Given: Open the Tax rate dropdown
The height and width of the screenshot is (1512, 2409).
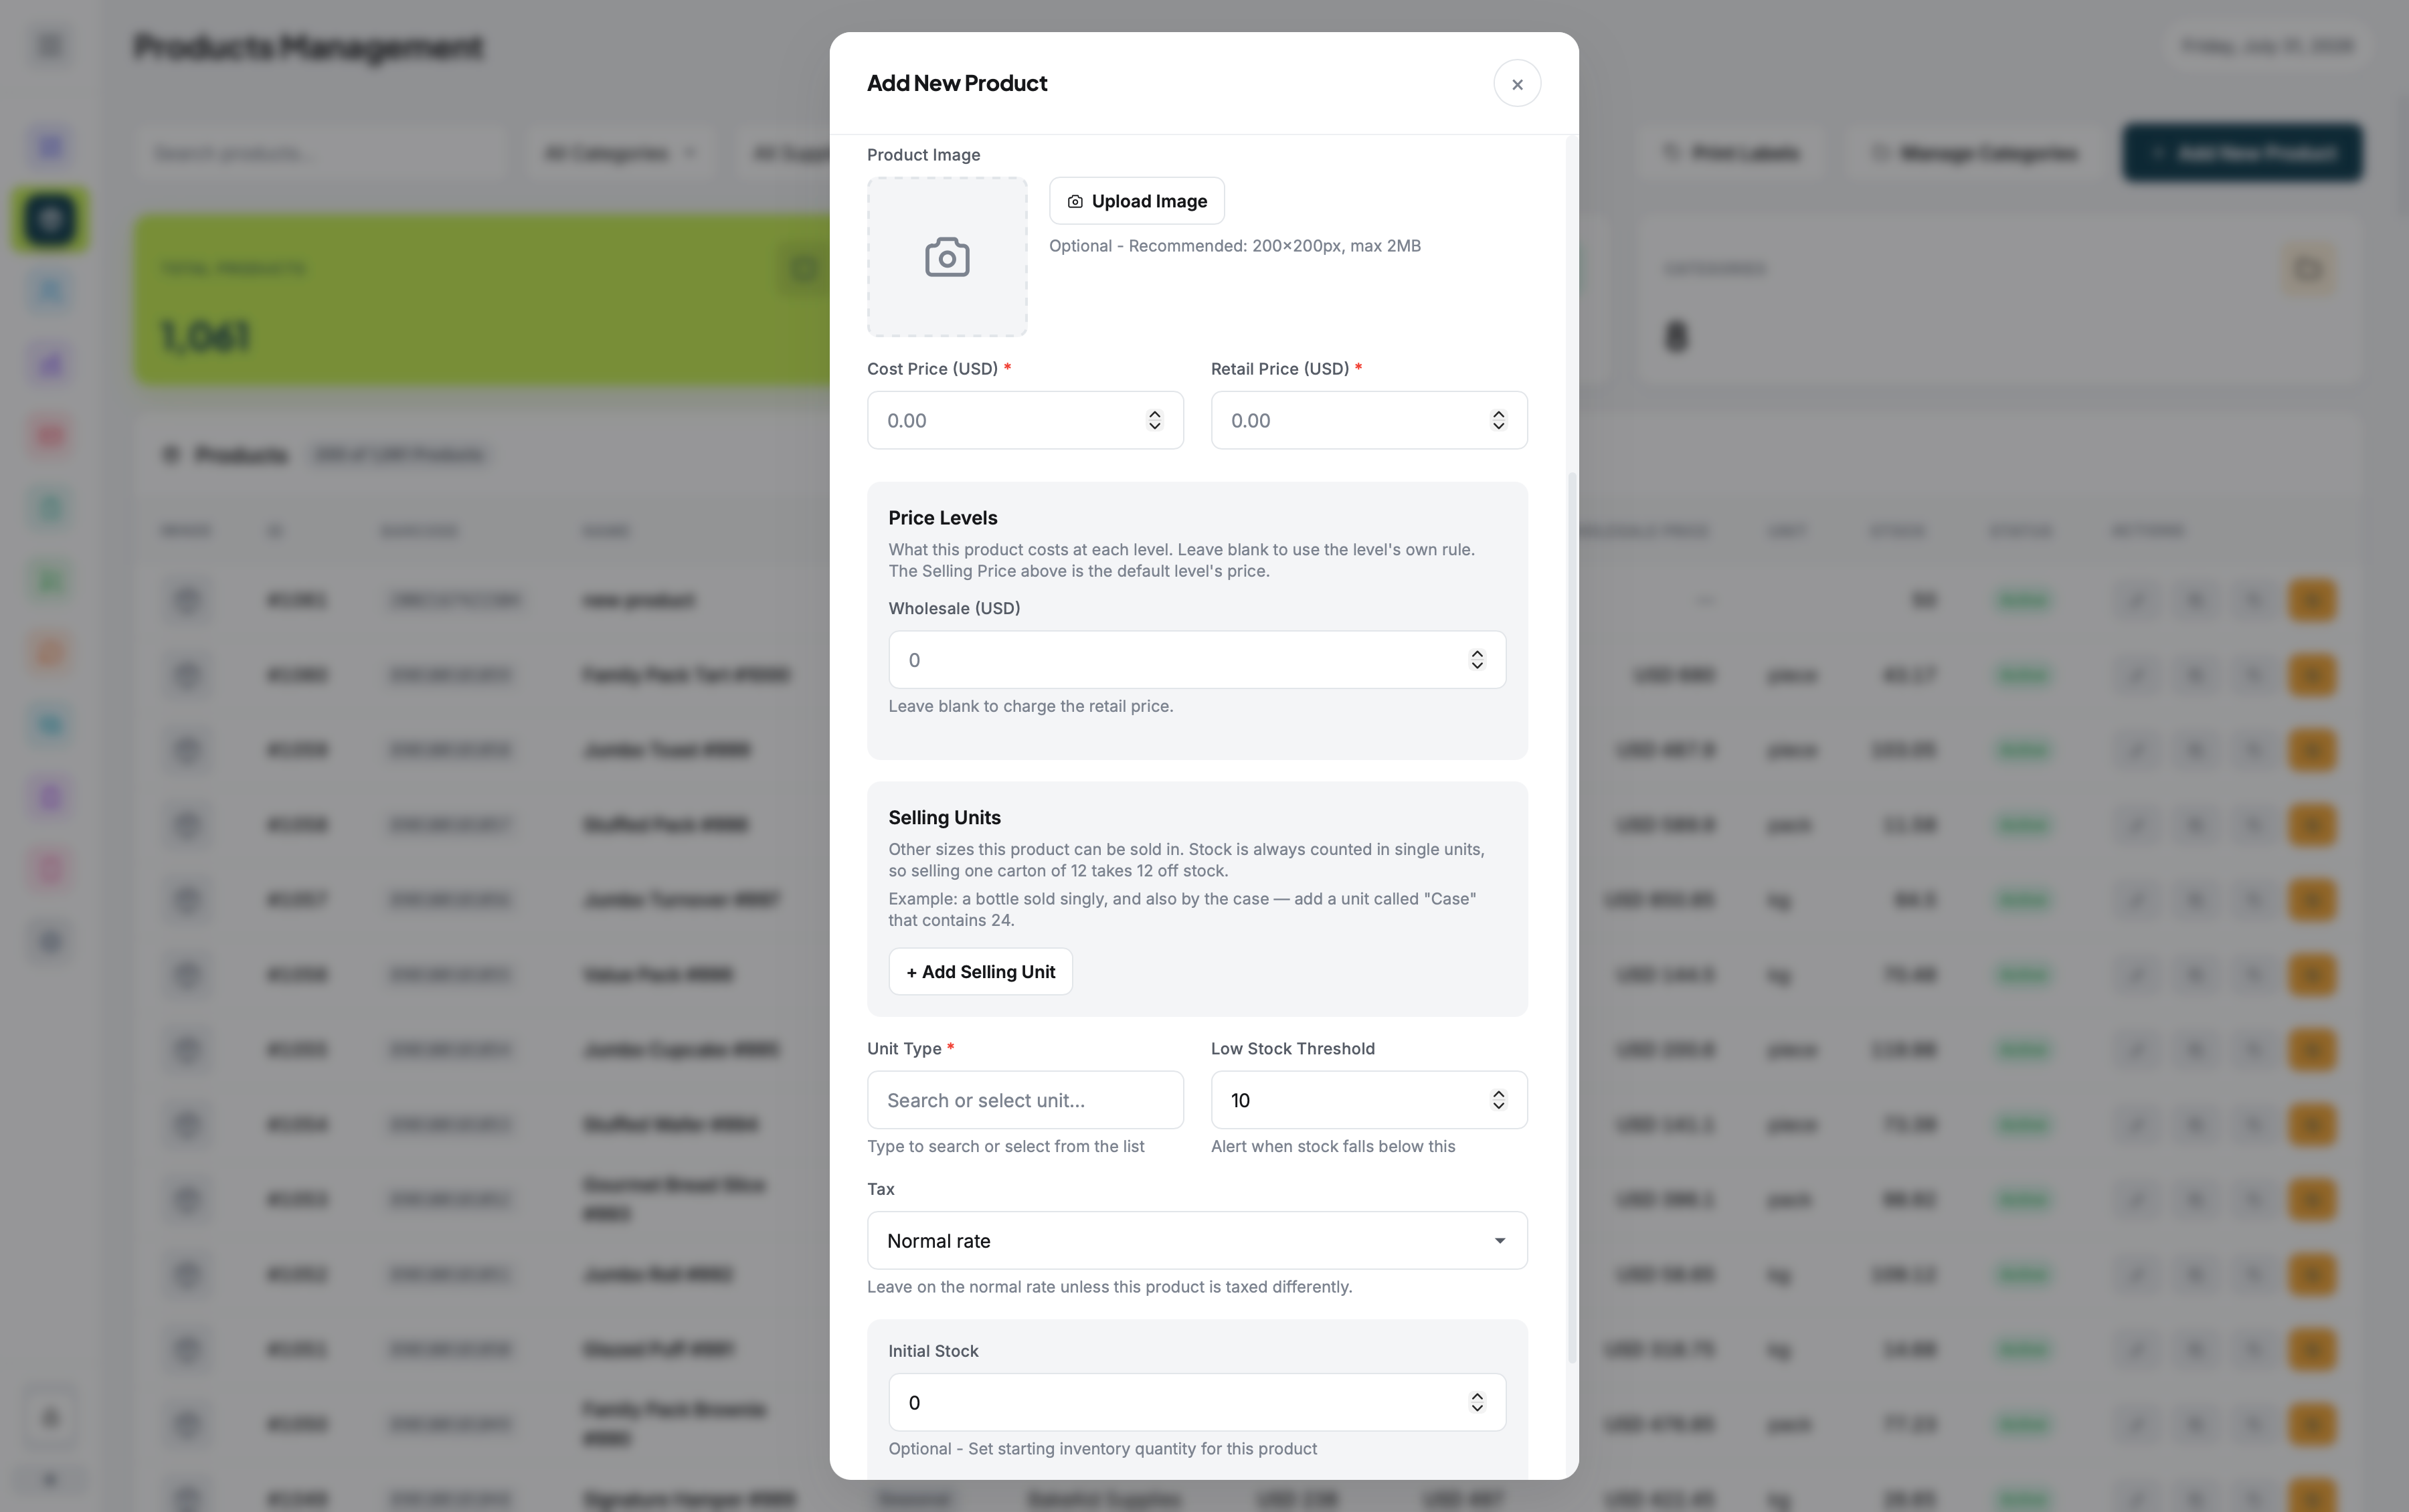Looking at the screenshot, I should pyautogui.click(x=1197, y=1241).
